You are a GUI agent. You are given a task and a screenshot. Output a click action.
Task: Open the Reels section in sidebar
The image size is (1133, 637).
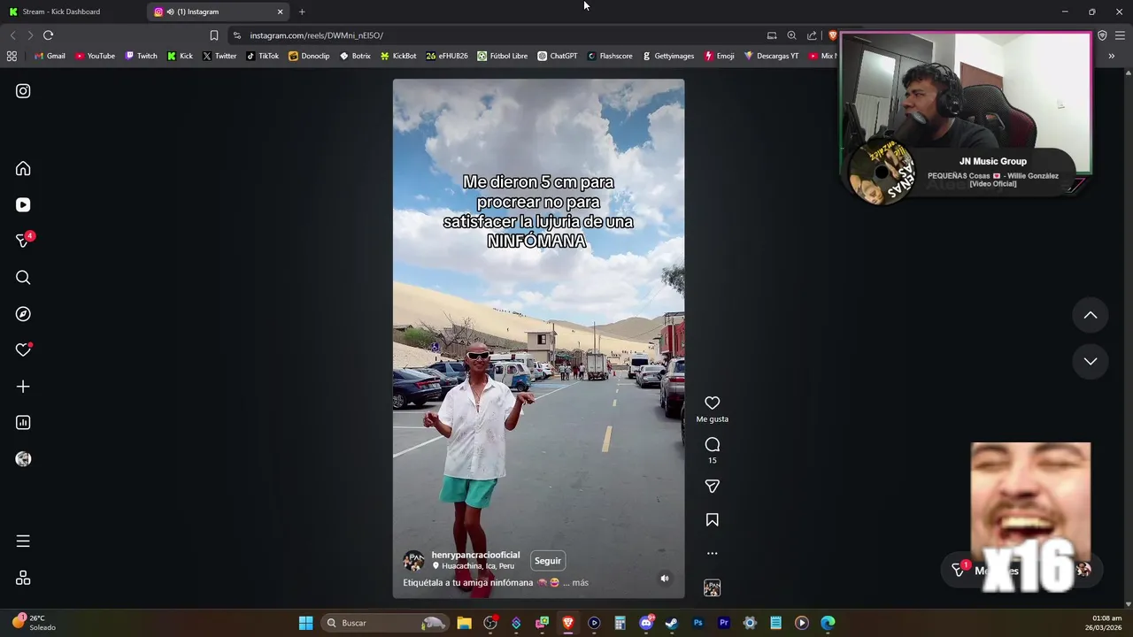[23, 204]
